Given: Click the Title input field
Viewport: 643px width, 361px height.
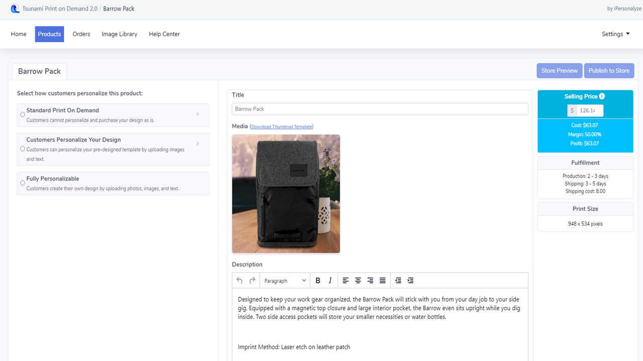Looking at the screenshot, I should pos(380,109).
